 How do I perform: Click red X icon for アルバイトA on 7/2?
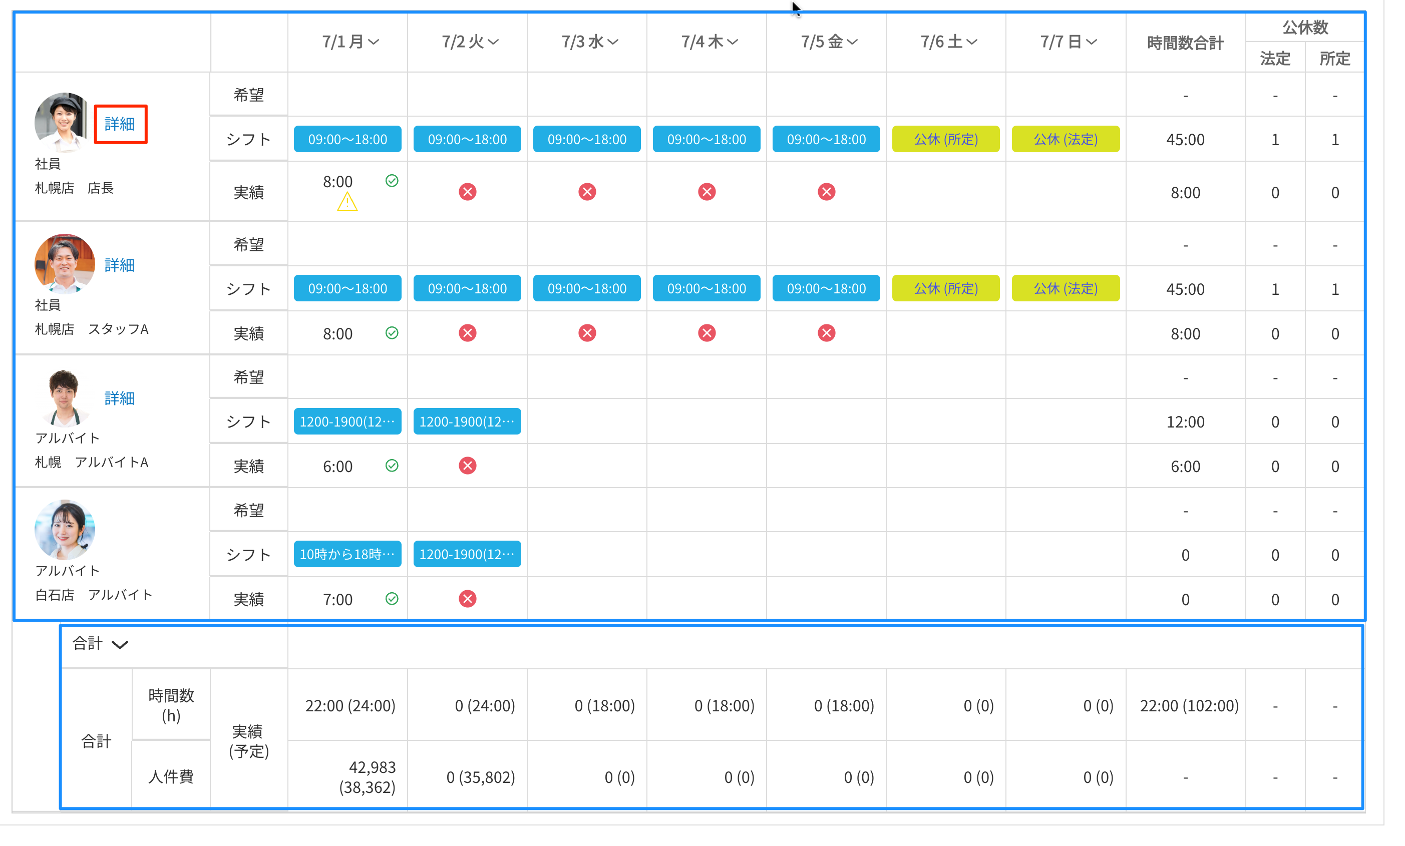point(467,466)
